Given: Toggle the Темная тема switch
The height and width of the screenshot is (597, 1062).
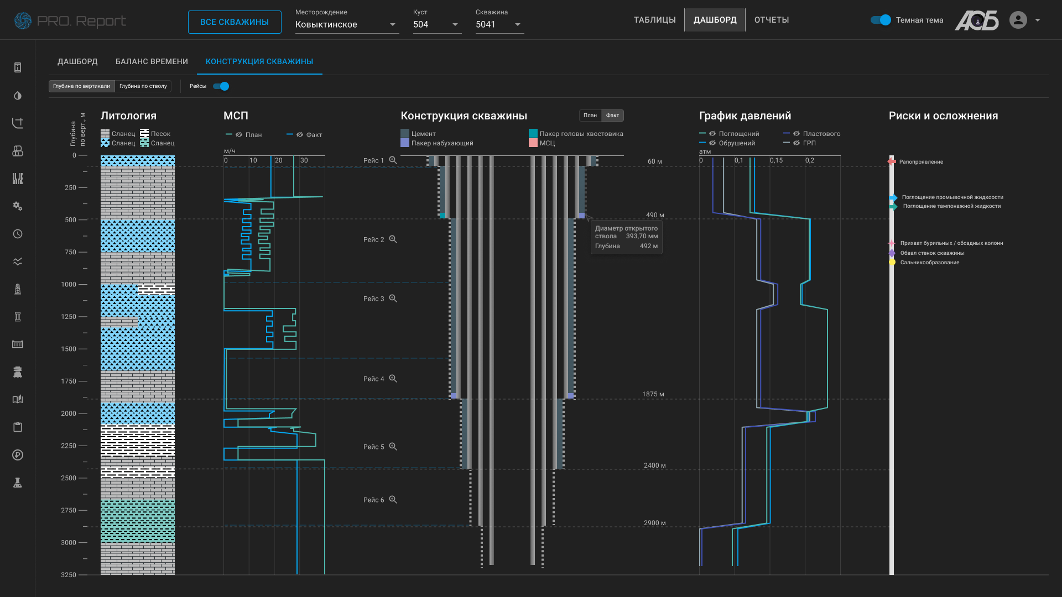Looking at the screenshot, I should tap(881, 20).
